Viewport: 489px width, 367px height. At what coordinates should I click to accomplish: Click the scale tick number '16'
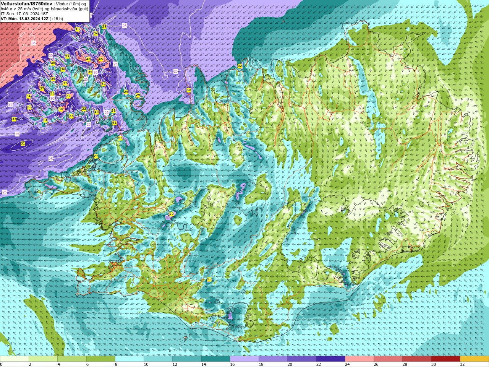point(232,364)
